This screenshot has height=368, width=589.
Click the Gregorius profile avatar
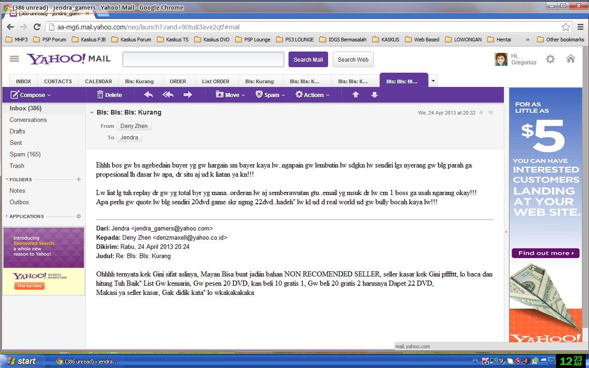(501, 59)
